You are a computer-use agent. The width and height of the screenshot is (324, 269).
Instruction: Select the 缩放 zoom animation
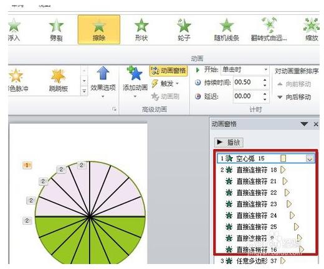point(312,30)
